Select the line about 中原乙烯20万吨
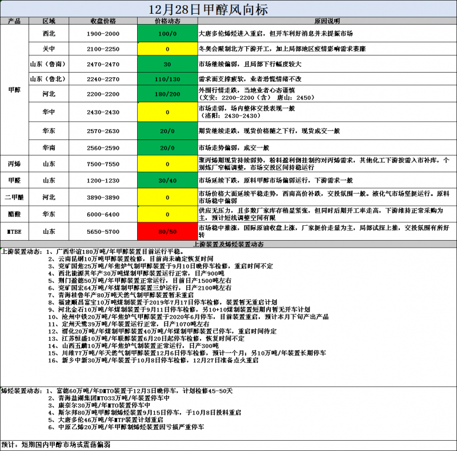Screen dimensions: 457x451 pyautogui.click(x=126, y=427)
